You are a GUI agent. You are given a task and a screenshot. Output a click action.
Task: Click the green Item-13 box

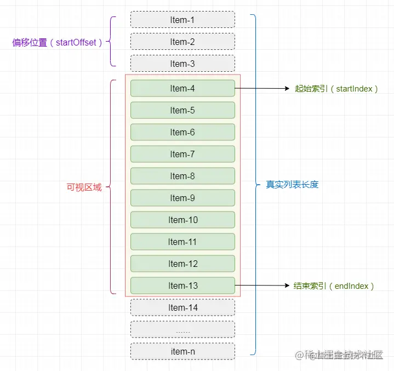point(182,286)
